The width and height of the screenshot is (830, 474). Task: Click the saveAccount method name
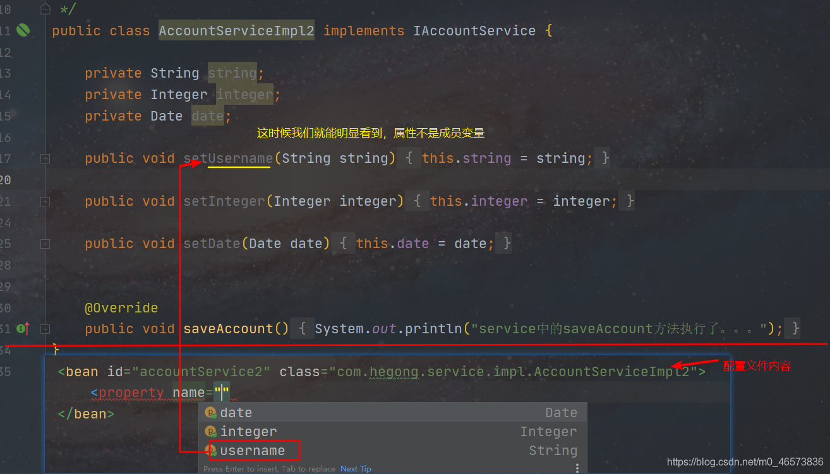(x=228, y=329)
